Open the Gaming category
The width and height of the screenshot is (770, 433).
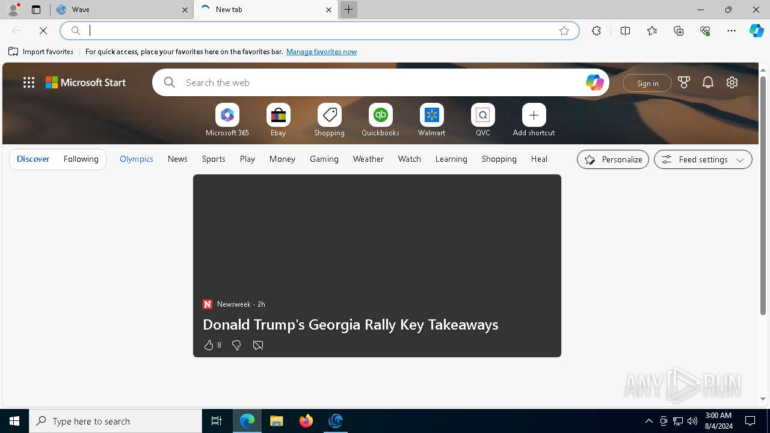coord(324,159)
